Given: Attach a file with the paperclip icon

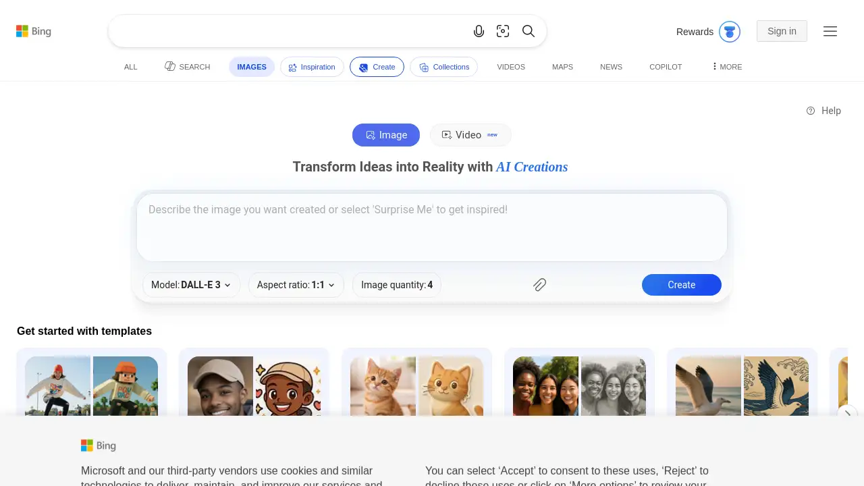Looking at the screenshot, I should [539, 285].
